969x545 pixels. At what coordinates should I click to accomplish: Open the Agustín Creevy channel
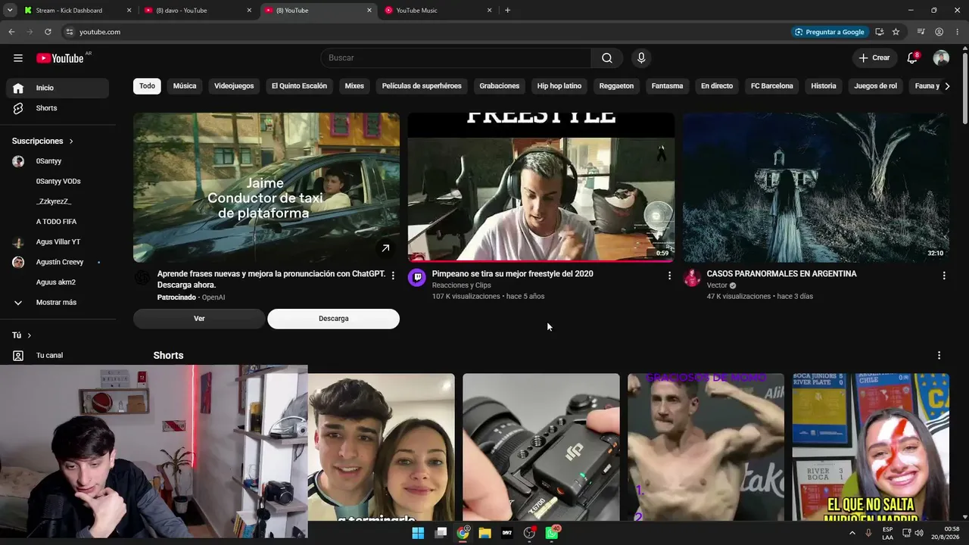58,263
